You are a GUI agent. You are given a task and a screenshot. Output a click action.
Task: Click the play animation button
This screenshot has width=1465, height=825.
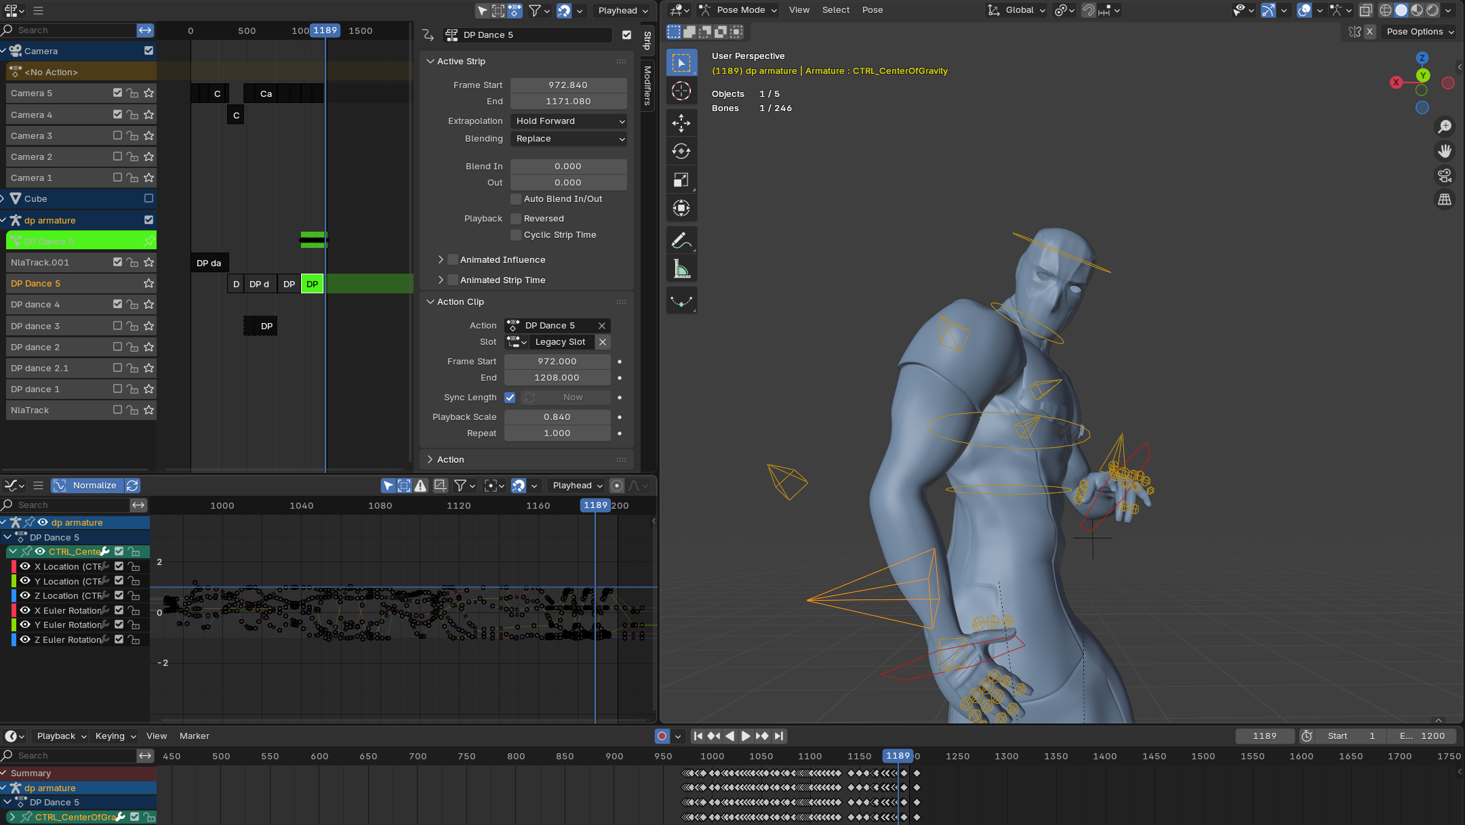tap(746, 736)
